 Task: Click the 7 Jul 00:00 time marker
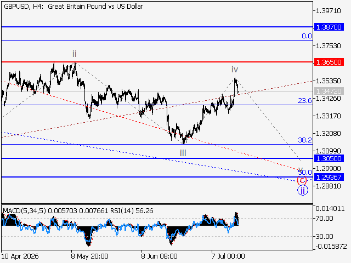tap(228, 256)
